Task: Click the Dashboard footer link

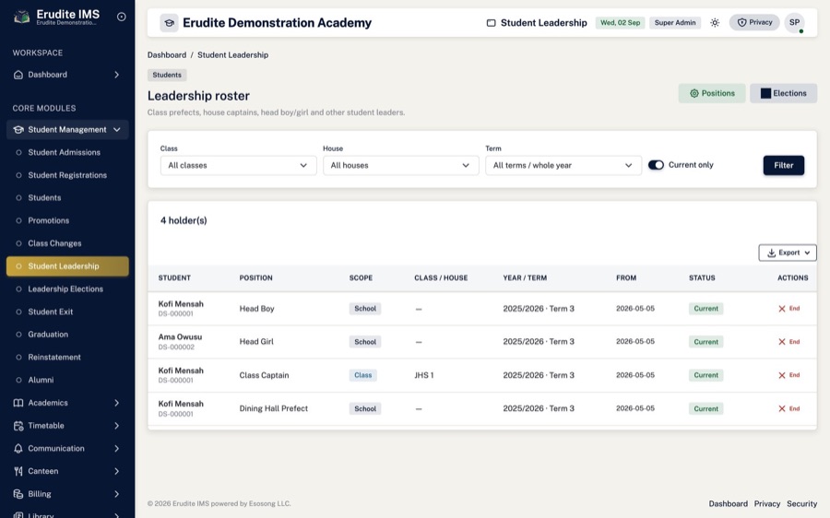Action: [728, 504]
